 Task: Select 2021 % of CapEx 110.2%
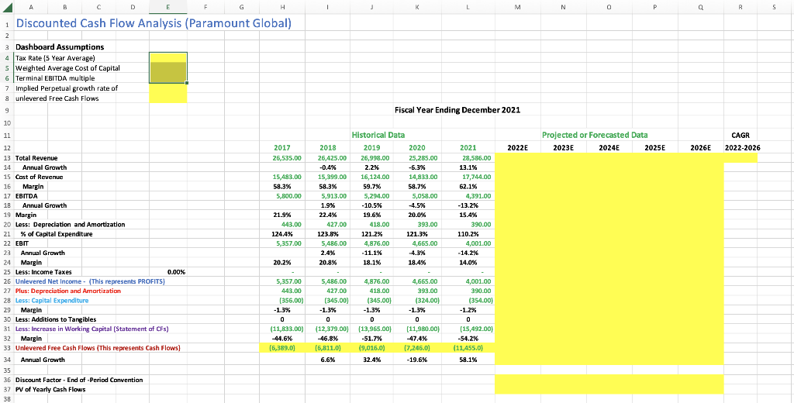tap(468, 234)
